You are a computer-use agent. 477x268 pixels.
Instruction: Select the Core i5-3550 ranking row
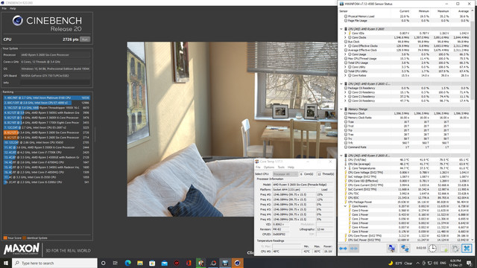46,177
